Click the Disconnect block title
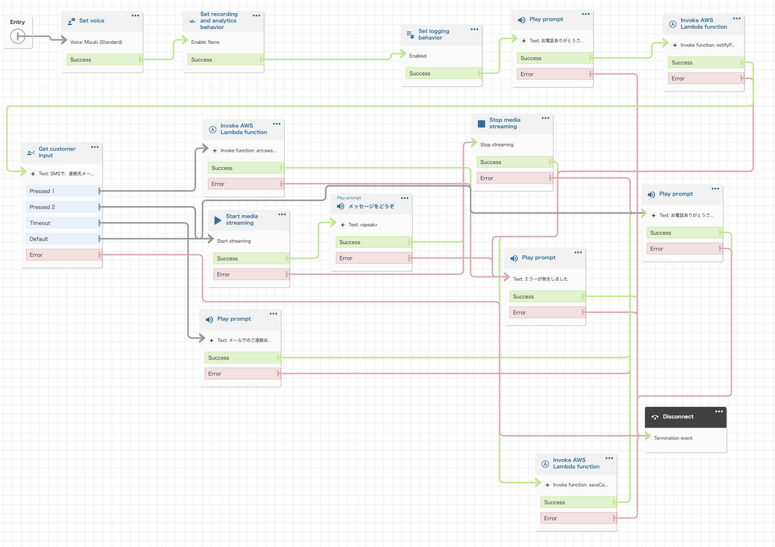 (678, 417)
